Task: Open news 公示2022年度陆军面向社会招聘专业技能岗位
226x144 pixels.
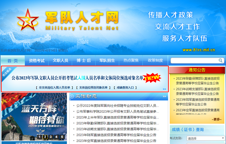Action: (x=118, y=106)
